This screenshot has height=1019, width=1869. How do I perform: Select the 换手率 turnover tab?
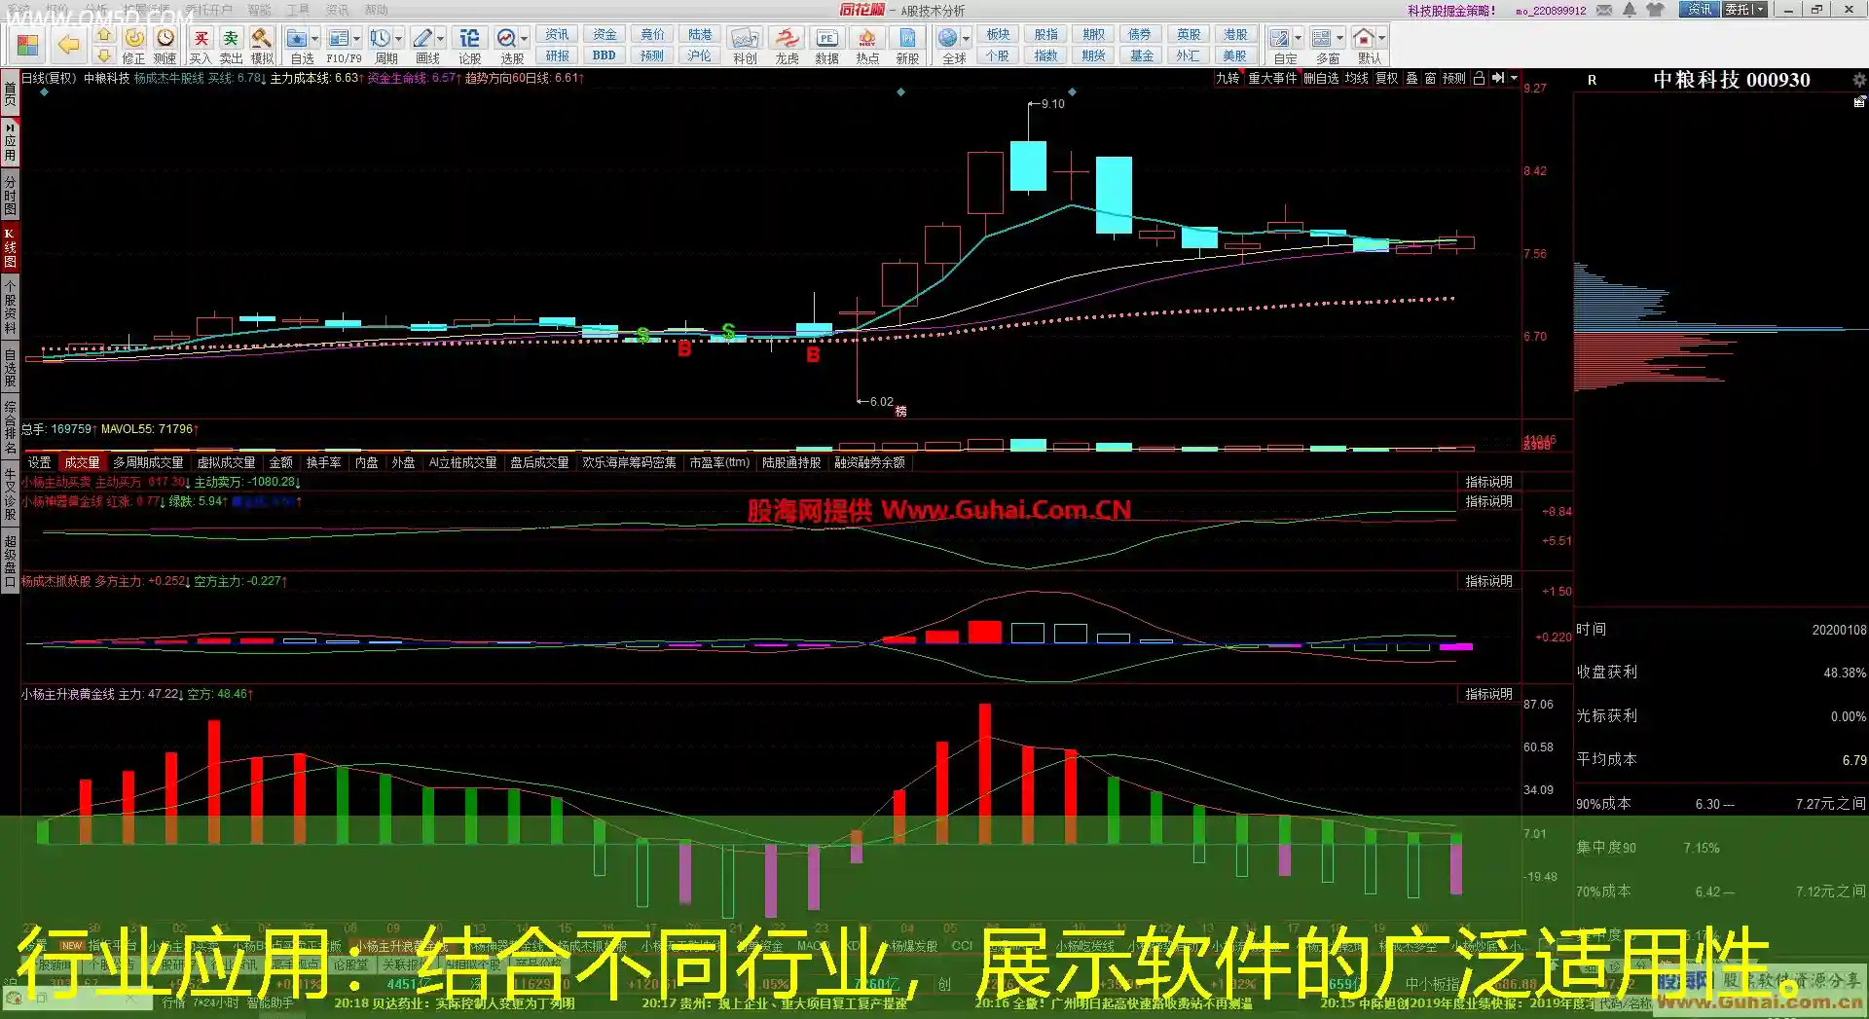point(323,462)
